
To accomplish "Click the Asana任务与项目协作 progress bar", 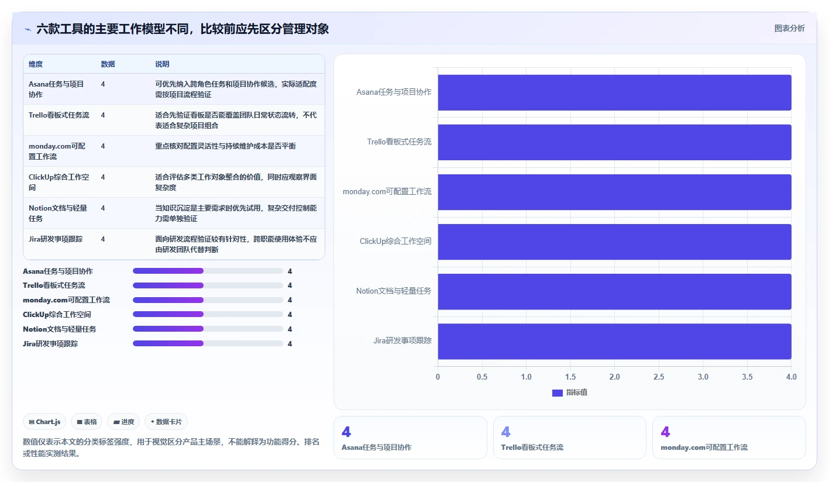I will click(208, 271).
